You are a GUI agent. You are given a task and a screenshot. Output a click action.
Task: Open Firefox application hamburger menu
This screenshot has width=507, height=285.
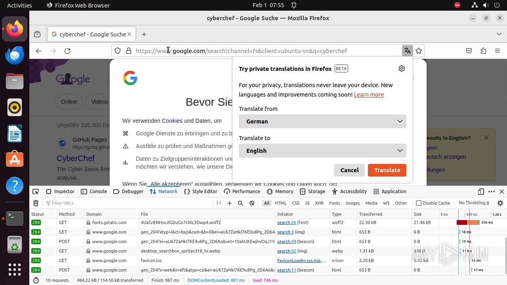pyautogui.click(x=497, y=51)
